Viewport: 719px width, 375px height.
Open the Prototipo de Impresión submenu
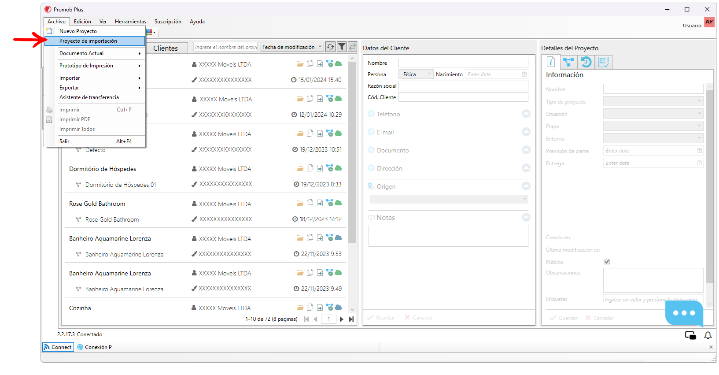pos(95,66)
